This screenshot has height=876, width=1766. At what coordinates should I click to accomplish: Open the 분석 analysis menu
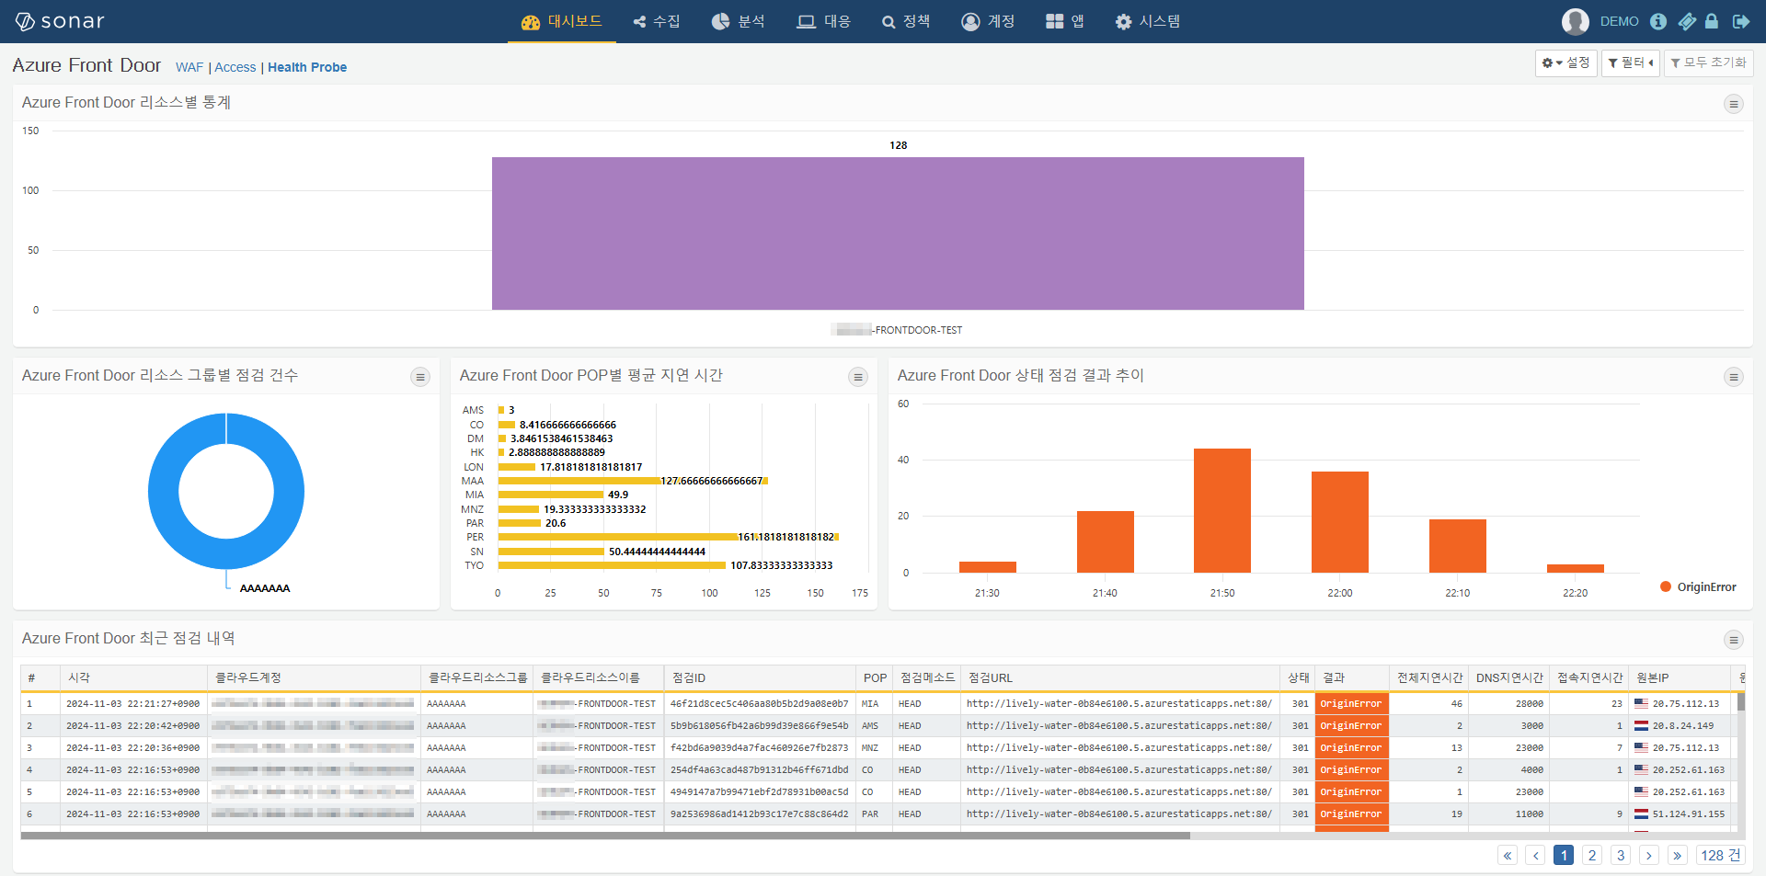(x=738, y=21)
